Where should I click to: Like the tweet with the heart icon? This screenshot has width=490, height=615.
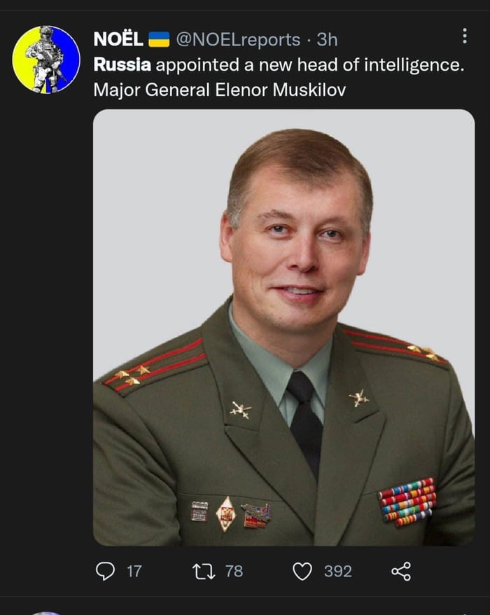(302, 571)
